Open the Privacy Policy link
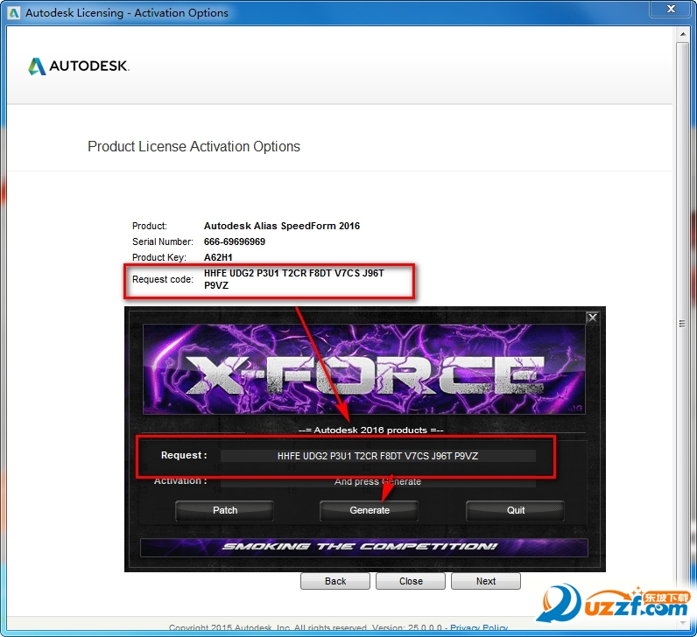697x637 pixels. tap(479, 627)
